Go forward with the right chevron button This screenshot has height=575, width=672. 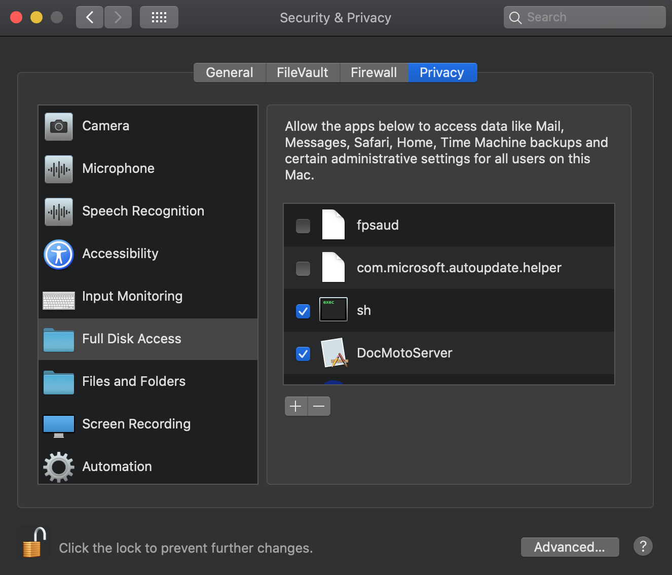point(118,17)
